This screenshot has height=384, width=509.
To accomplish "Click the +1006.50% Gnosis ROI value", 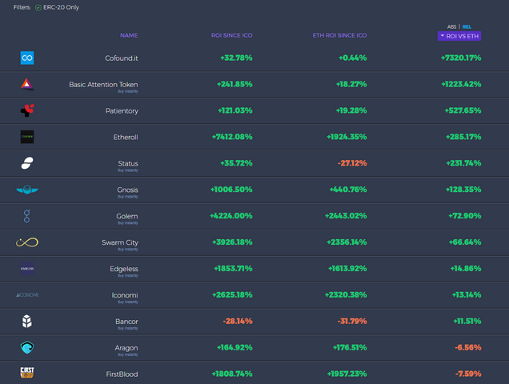I will [231, 190].
